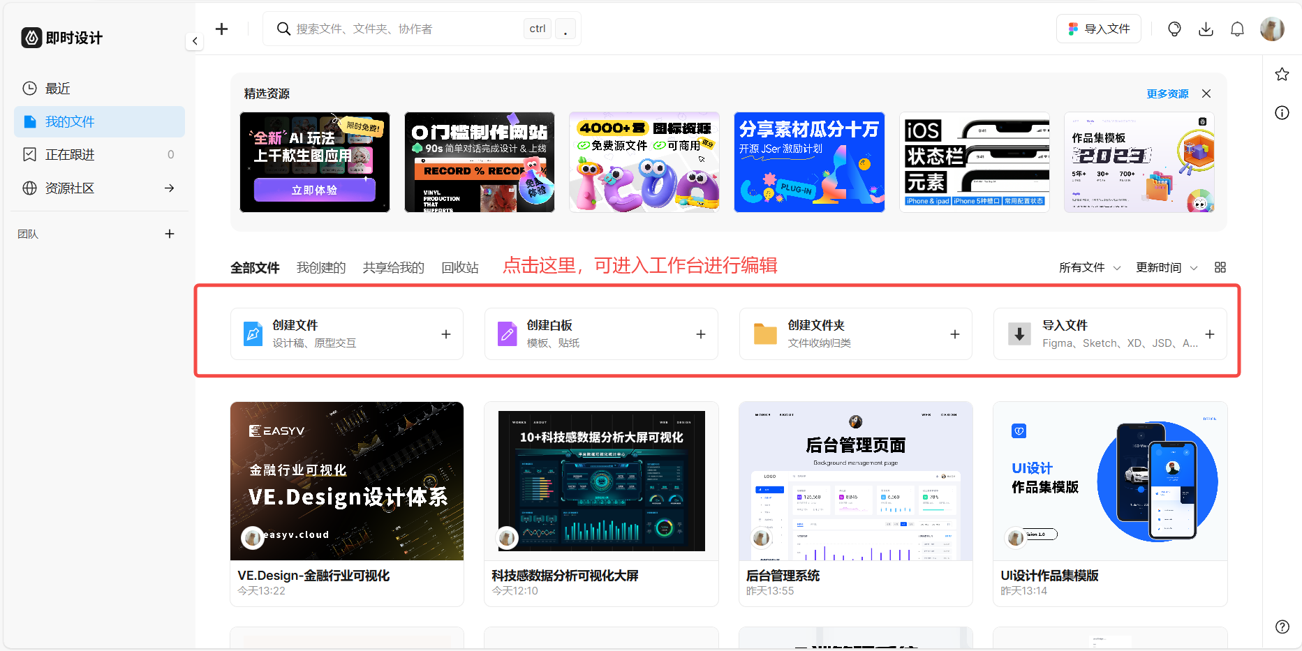Open the notification bell

pyautogui.click(x=1237, y=29)
